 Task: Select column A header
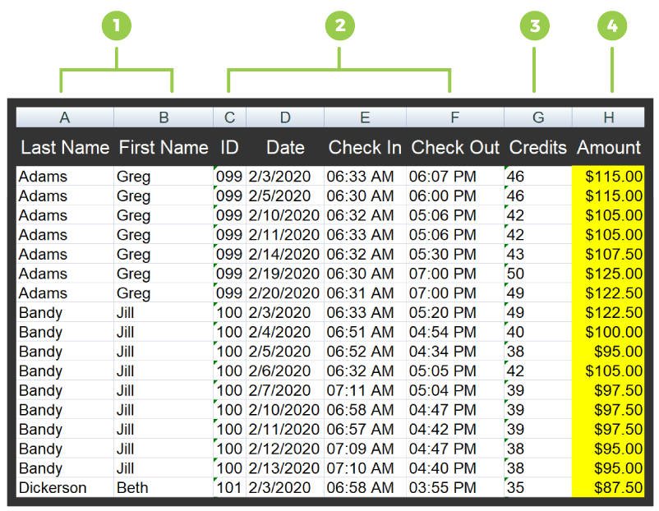tap(65, 117)
